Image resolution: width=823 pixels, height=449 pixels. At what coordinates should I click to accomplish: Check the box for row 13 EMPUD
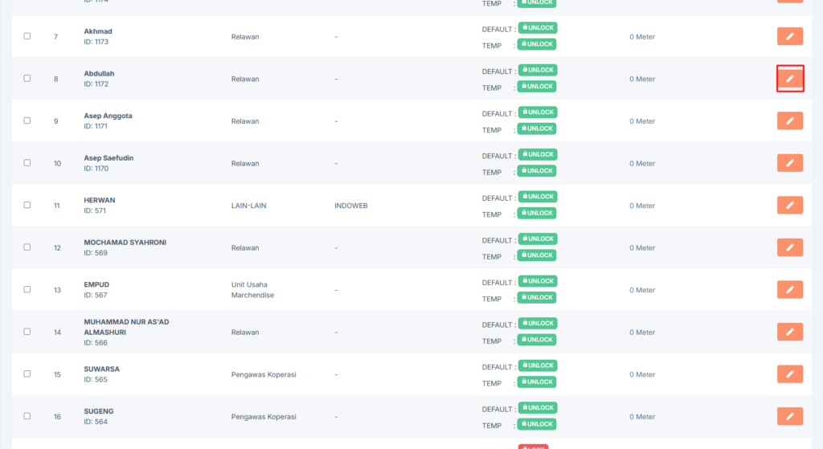click(27, 289)
